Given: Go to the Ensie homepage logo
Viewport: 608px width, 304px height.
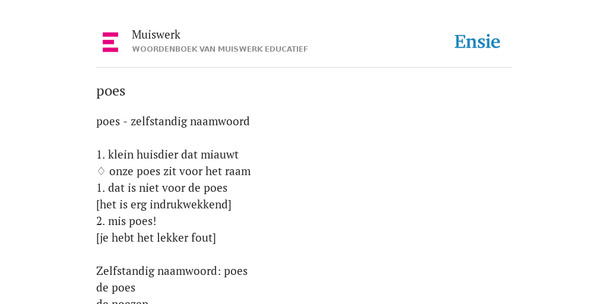Looking at the screenshot, I should 477,42.
